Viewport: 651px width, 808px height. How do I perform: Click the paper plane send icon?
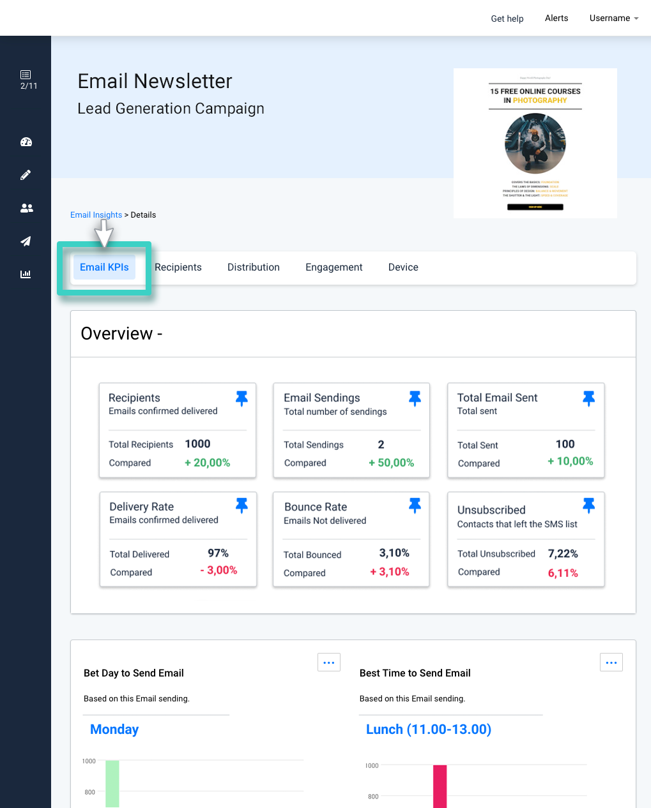pyautogui.click(x=26, y=241)
